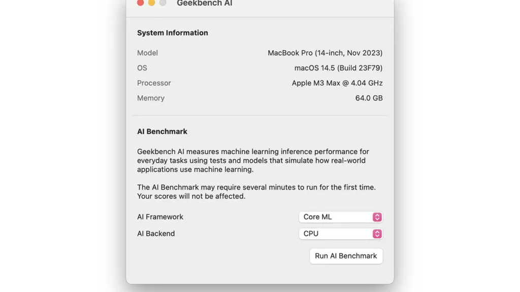This screenshot has width=520, height=292.
Task: Open the AI Framework Core ML dropdown
Action: coord(341,217)
